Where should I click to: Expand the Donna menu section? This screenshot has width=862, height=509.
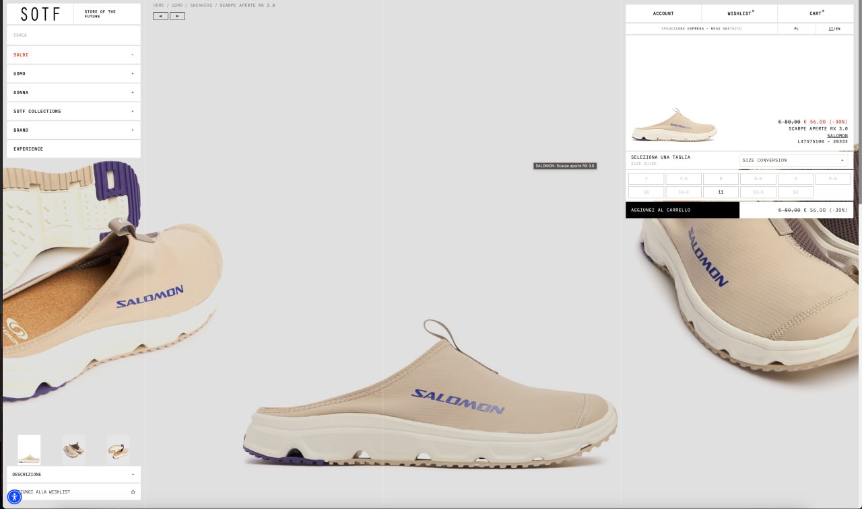pos(73,92)
